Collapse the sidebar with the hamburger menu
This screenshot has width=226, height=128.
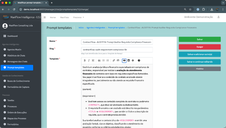(x=45, y=17)
